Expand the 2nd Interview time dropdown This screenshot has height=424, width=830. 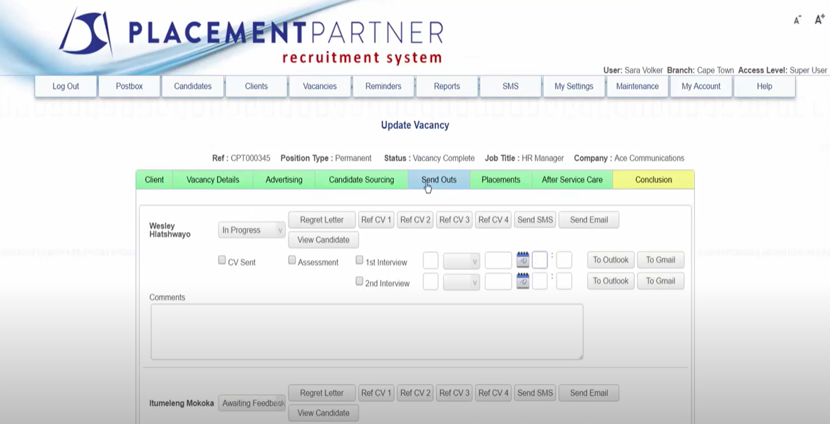461,282
